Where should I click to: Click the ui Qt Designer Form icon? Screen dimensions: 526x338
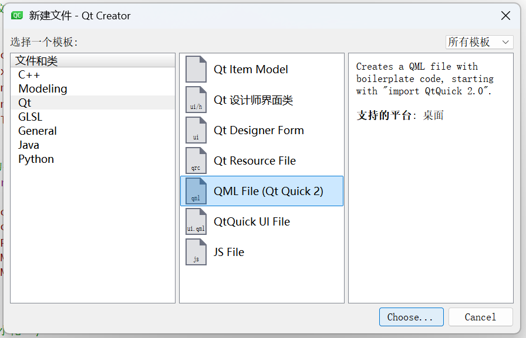[196, 130]
